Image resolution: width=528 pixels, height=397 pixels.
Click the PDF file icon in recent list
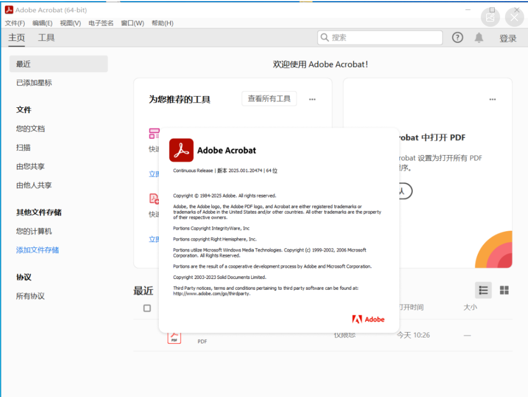(x=174, y=338)
